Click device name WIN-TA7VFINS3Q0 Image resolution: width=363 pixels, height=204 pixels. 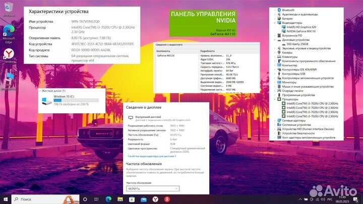(85, 22)
